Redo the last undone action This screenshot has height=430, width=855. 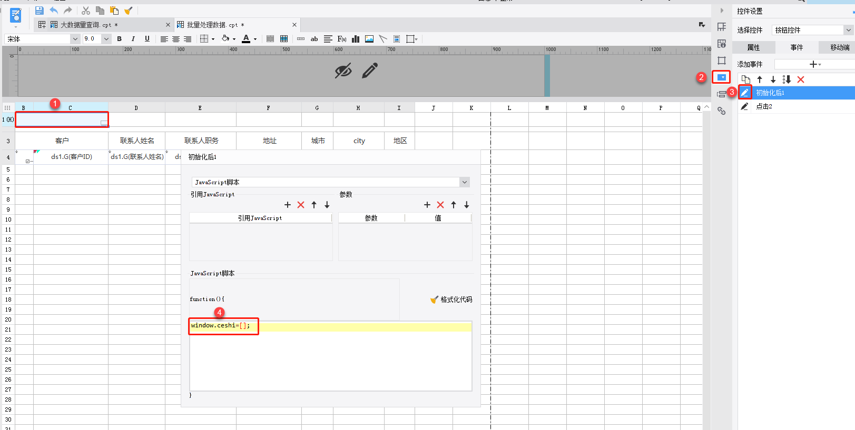tap(68, 11)
